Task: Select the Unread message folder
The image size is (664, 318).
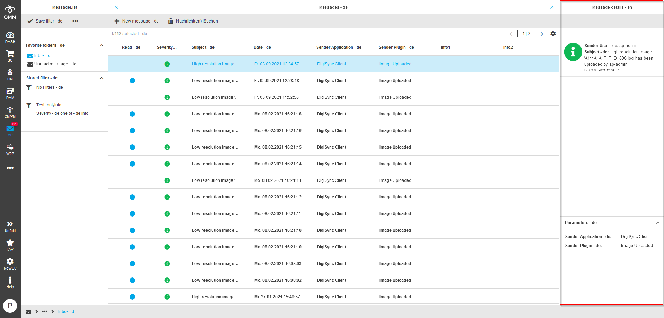Action: click(x=55, y=64)
